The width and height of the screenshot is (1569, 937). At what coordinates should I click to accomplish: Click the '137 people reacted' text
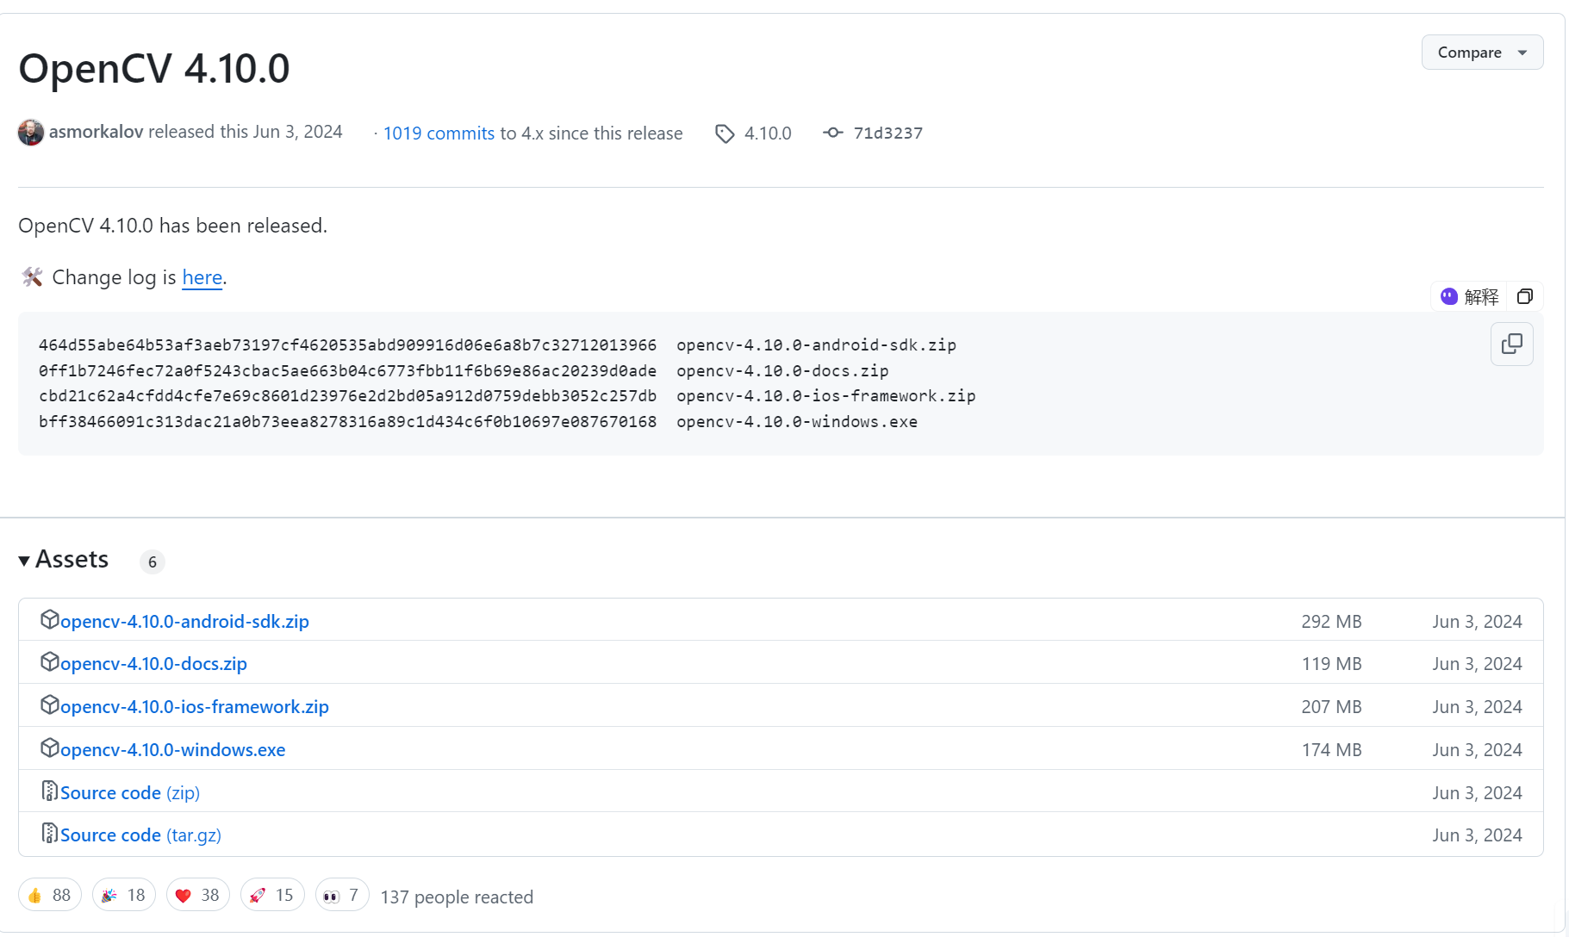[457, 897]
